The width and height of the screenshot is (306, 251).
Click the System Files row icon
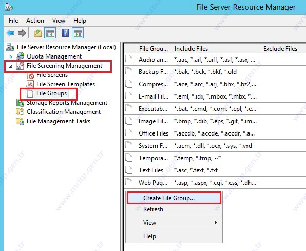pyautogui.click(x=129, y=146)
